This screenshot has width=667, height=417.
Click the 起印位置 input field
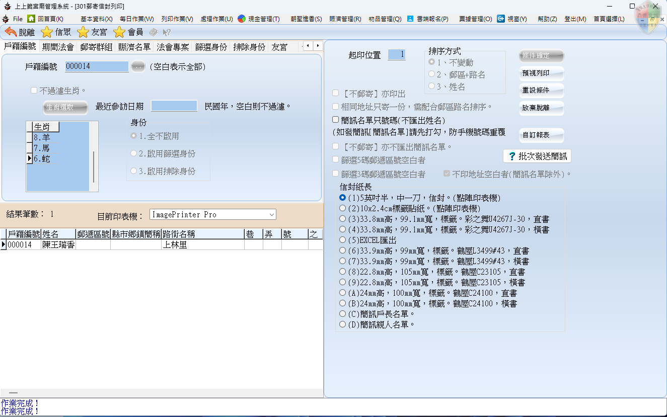click(396, 55)
